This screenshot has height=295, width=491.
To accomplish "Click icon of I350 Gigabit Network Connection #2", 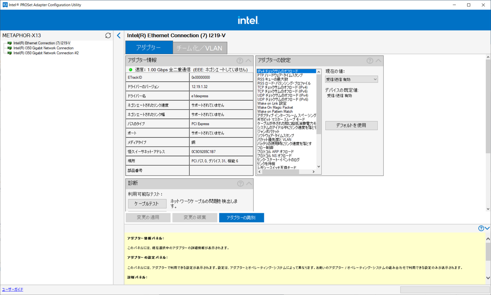I will pos(9,53).
